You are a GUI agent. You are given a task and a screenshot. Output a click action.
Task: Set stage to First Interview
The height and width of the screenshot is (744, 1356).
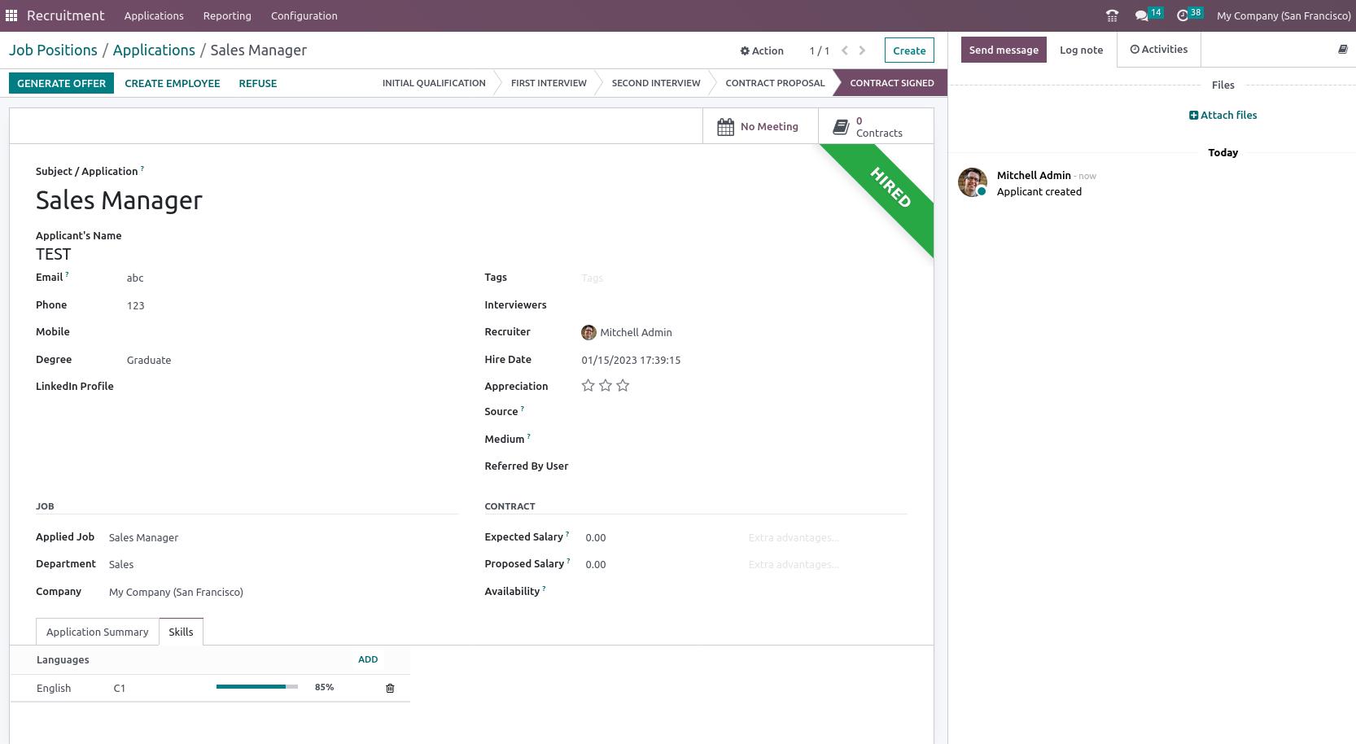[x=549, y=83]
